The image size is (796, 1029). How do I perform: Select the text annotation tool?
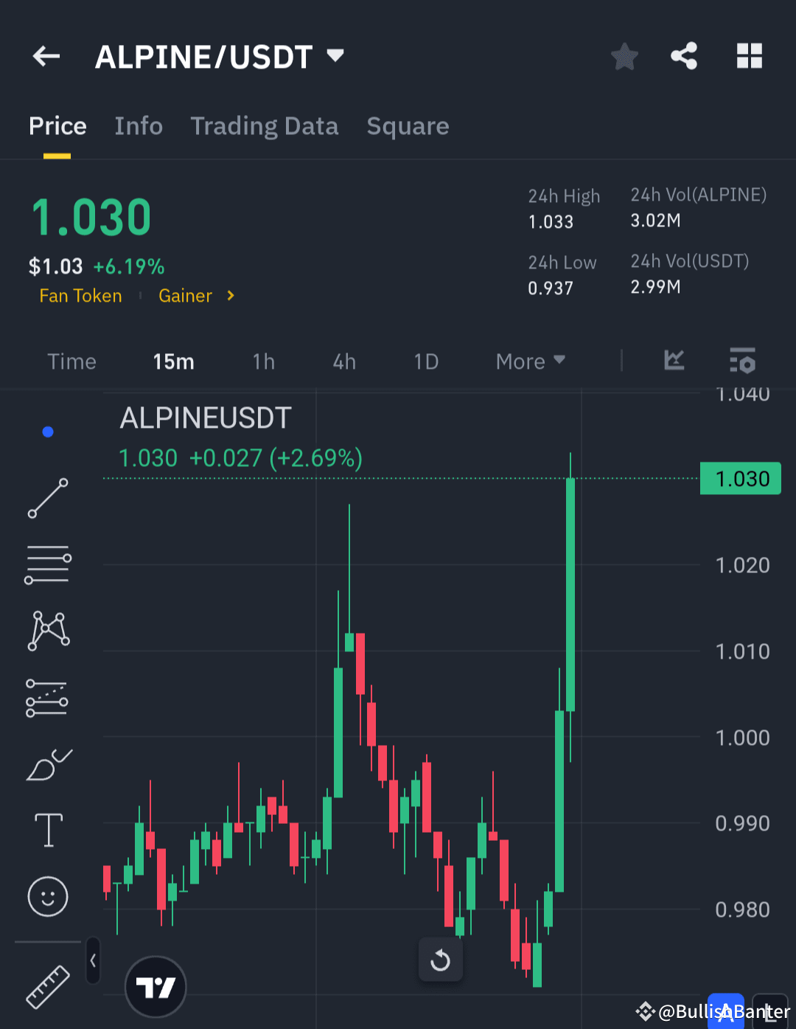point(47,829)
